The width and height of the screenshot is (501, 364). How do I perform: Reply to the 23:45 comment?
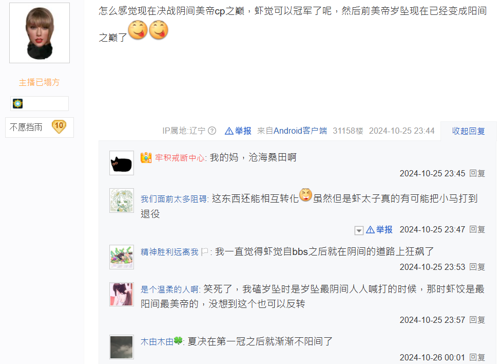pyautogui.click(x=477, y=173)
